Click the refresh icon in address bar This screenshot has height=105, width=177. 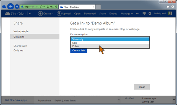tap(56, 7)
